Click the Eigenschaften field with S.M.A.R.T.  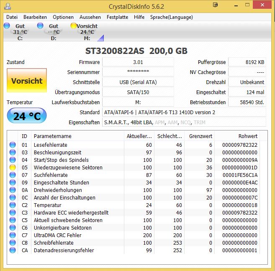tap(184, 122)
